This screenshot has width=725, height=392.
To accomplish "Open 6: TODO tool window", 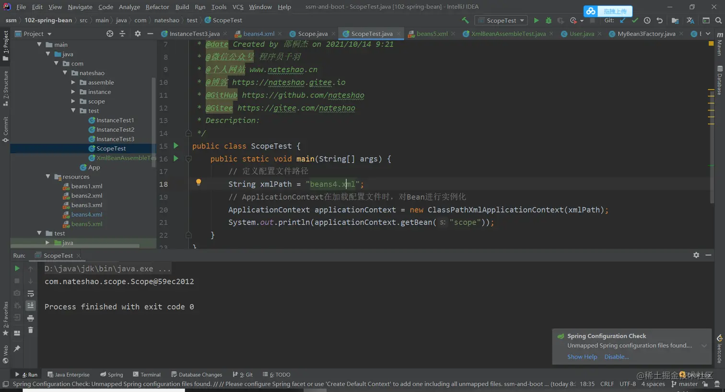I will (x=276, y=375).
